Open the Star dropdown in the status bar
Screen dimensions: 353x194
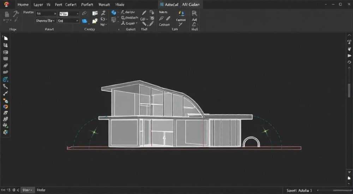pyautogui.click(x=28, y=190)
